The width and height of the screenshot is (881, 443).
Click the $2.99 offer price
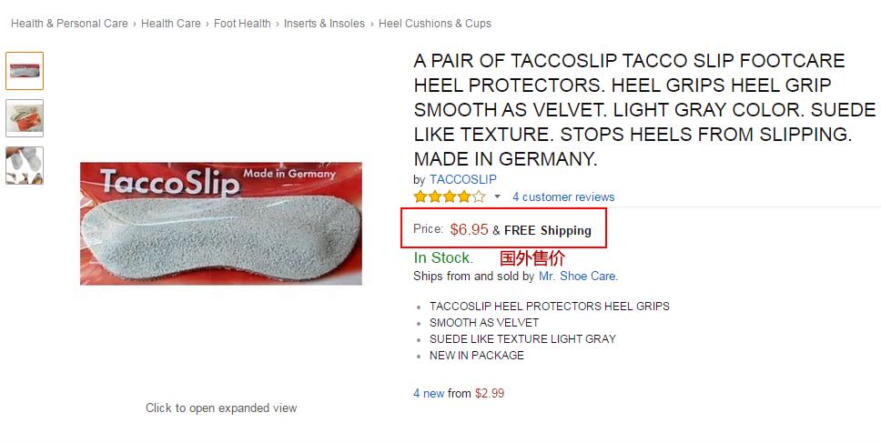(x=490, y=394)
